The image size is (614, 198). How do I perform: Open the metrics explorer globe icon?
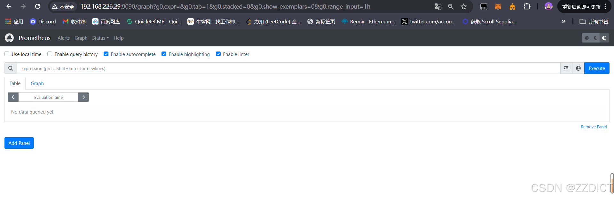point(578,68)
